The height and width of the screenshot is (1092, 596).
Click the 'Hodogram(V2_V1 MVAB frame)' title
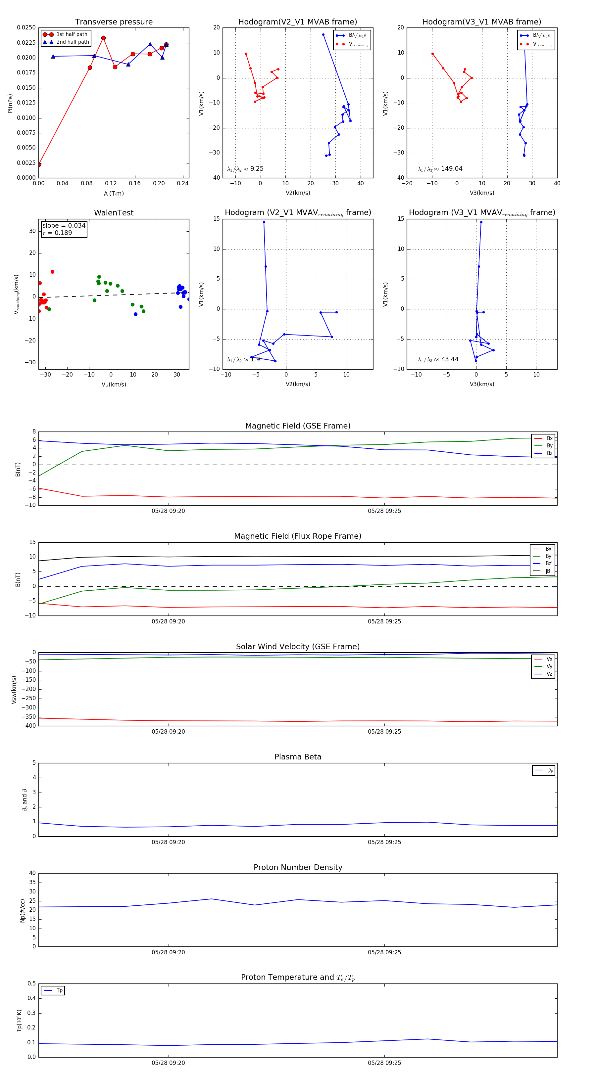point(298,22)
